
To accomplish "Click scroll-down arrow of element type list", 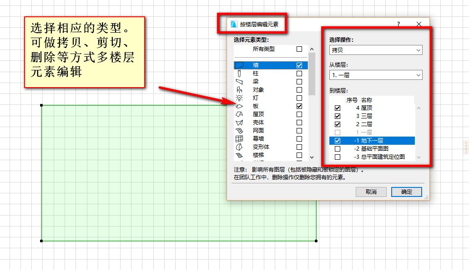I will (x=312, y=157).
